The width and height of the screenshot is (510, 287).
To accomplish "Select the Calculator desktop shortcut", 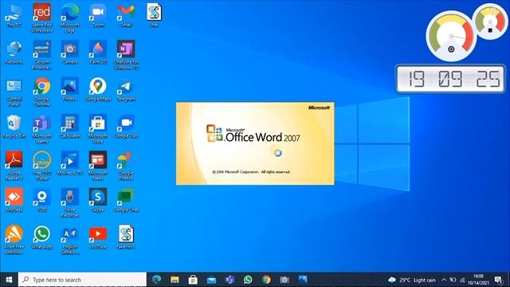I will 70,127.
